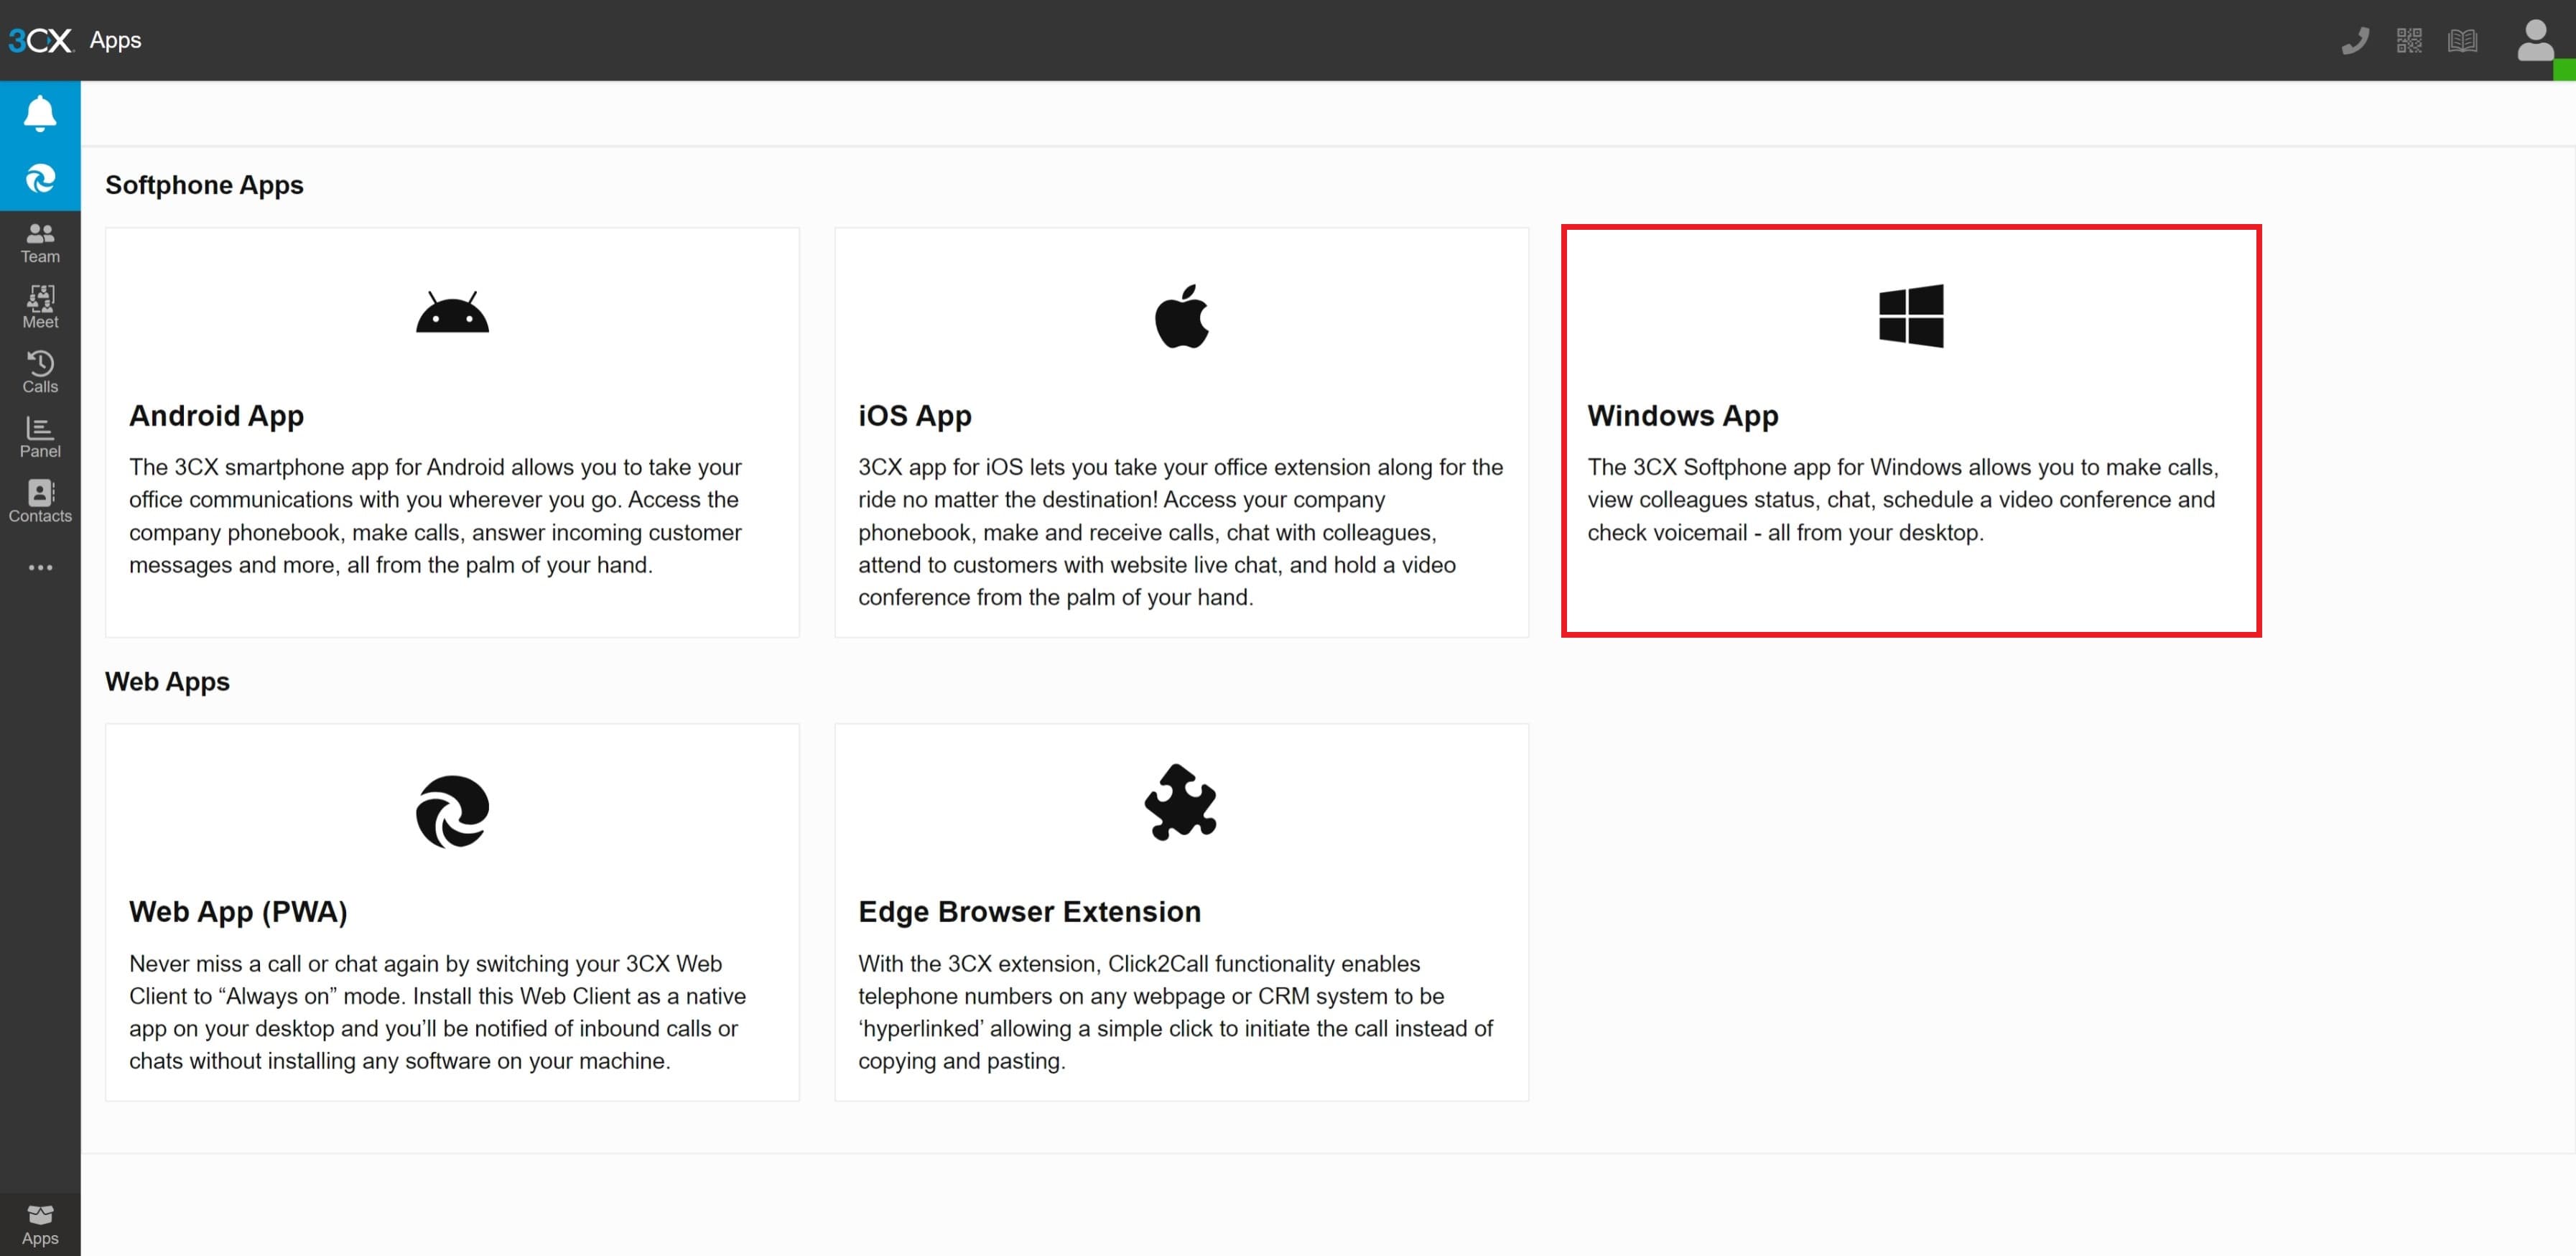Select the 3CX chat icon in the sidebar

pyautogui.click(x=40, y=178)
